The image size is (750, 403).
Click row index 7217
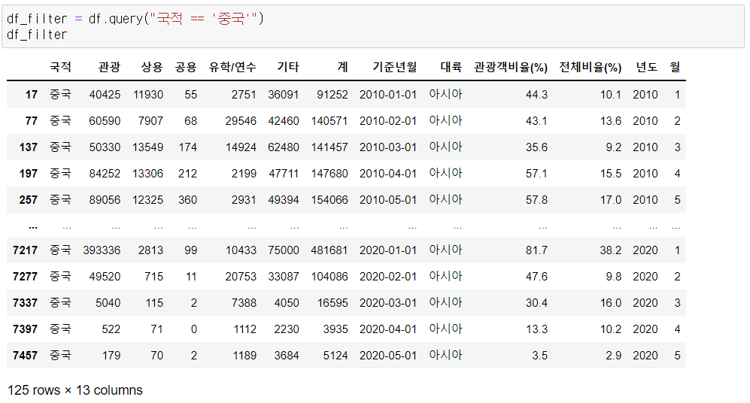coord(26,250)
